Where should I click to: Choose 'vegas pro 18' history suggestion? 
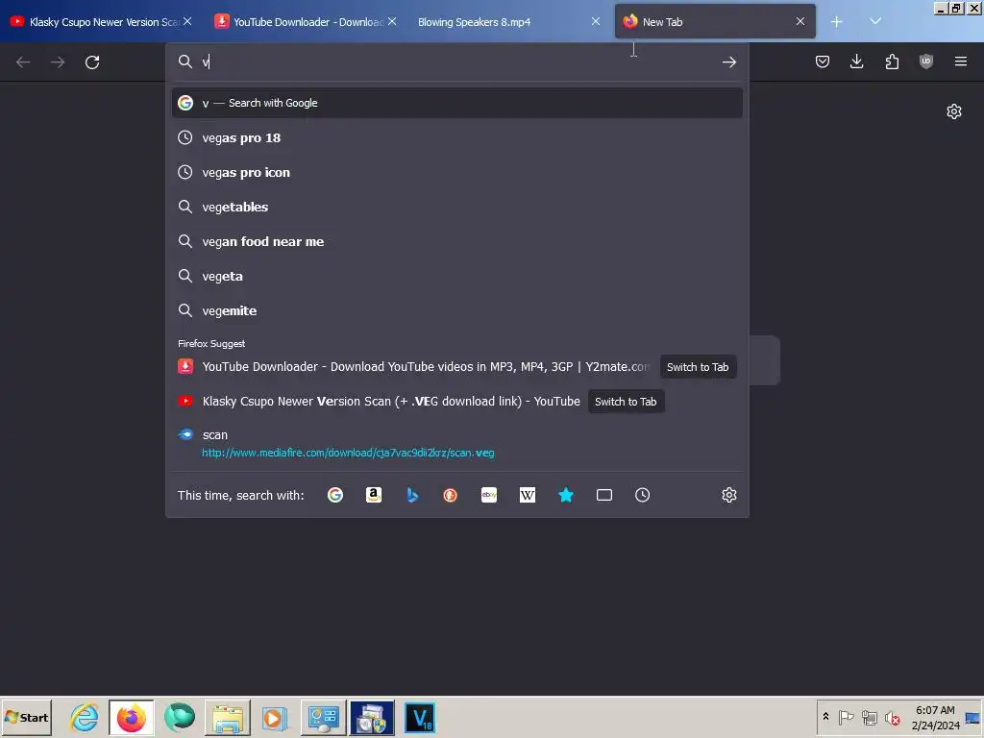coord(456,138)
